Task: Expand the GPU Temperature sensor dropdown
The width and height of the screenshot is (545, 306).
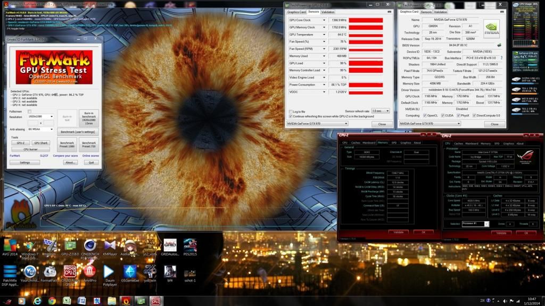Action: (324, 35)
